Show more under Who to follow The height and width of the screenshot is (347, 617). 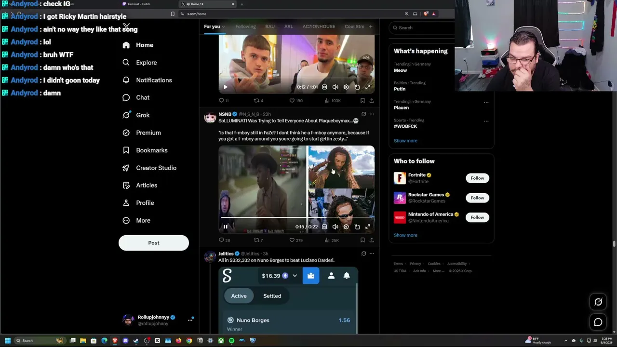[405, 235]
